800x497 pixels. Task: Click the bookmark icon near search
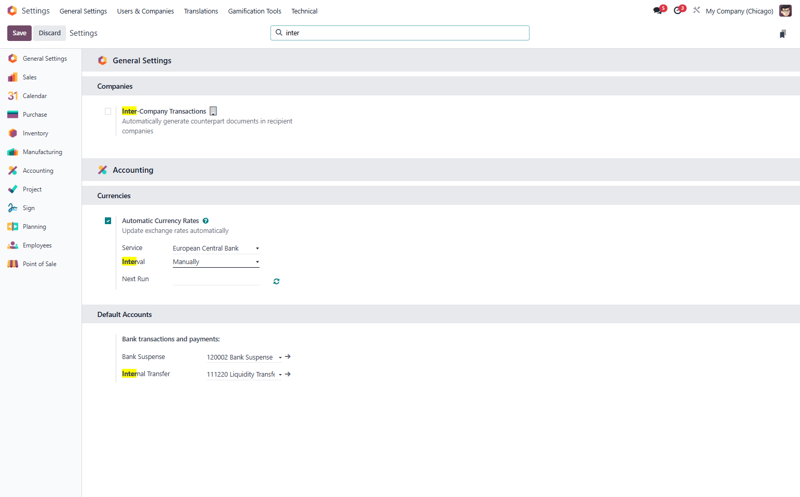(783, 34)
